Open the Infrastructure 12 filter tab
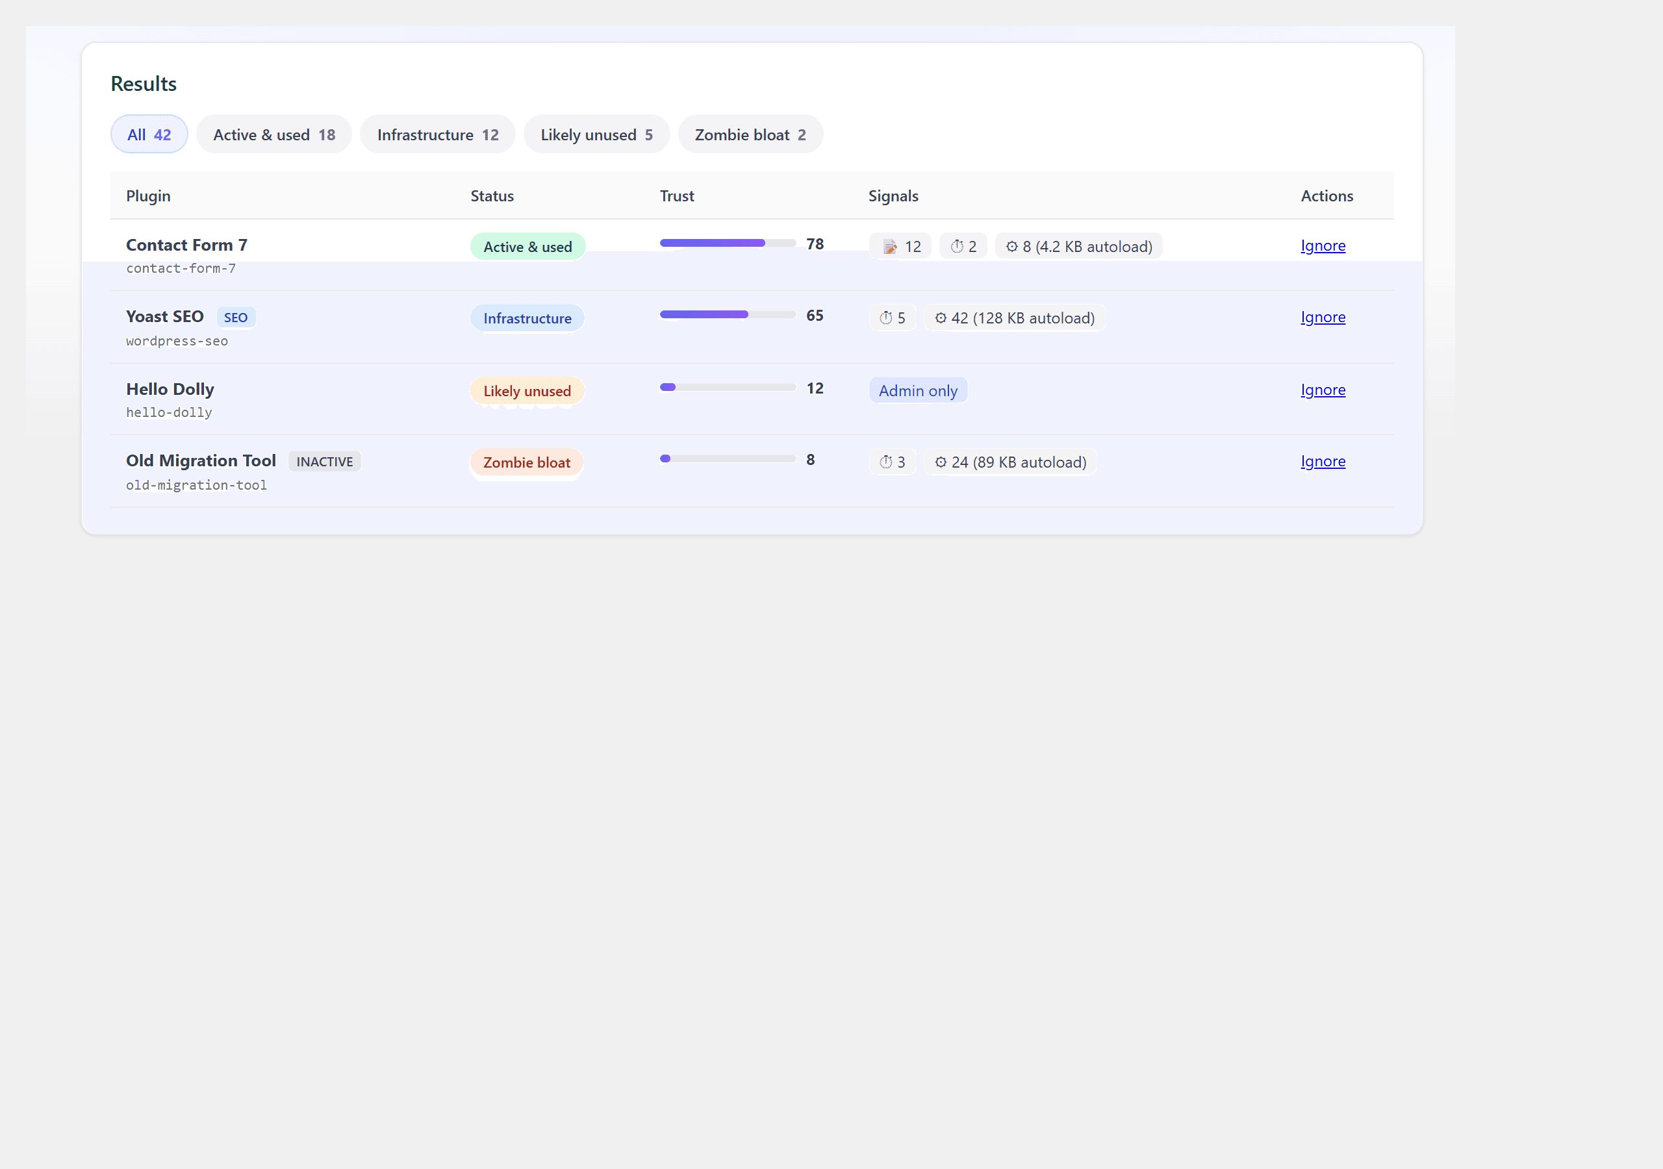 (x=437, y=134)
